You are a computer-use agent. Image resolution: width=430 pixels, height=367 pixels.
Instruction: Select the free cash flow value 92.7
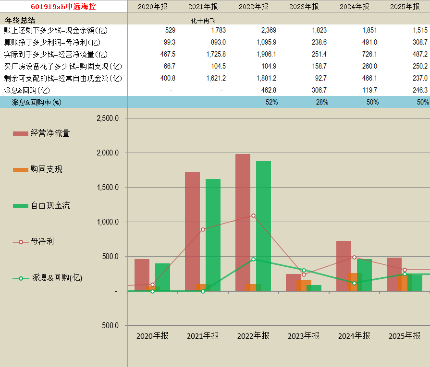[321, 78]
